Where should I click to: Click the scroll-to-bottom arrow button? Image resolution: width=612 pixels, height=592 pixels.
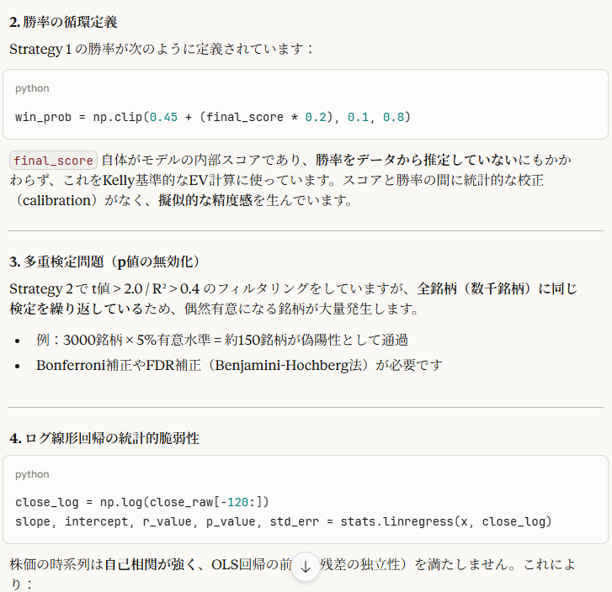click(306, 567)
